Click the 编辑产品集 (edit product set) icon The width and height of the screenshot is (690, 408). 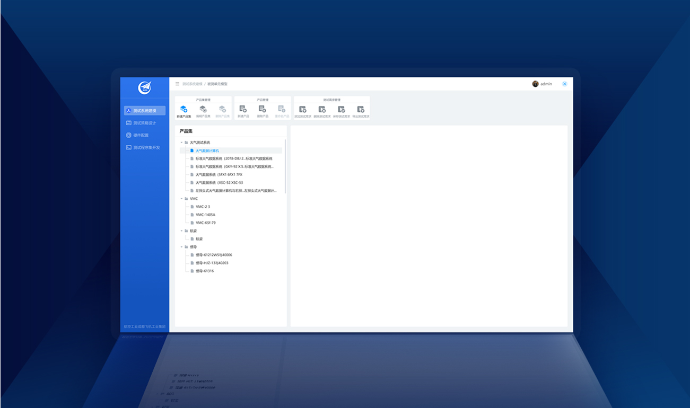(203, 109)
